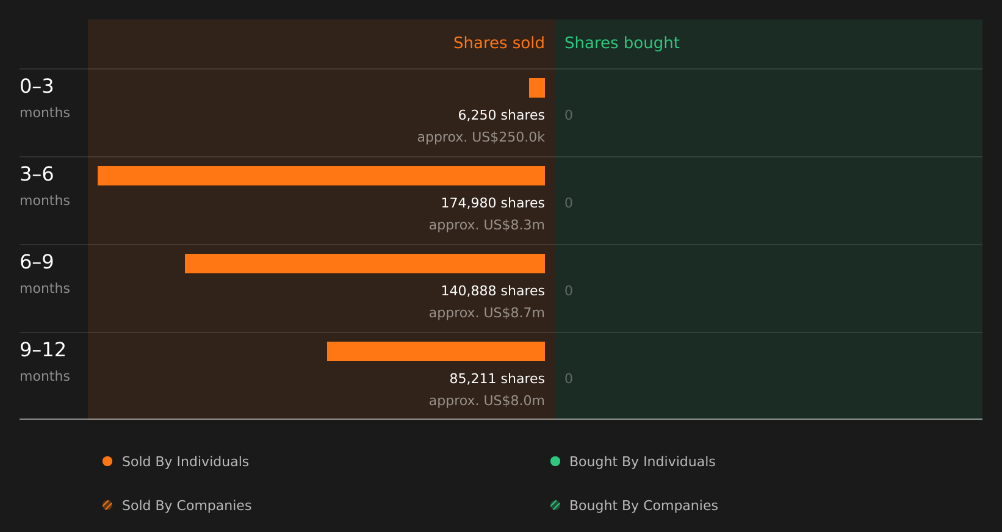This screenshot has width=1002, height=532.
Task: Click the 140,888 shares value
Action: coord(492,290)
